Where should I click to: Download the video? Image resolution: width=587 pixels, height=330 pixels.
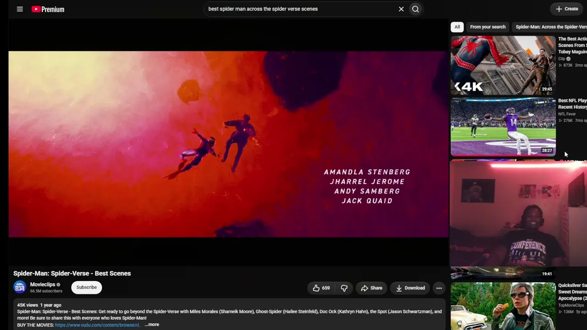coord(410,288)
